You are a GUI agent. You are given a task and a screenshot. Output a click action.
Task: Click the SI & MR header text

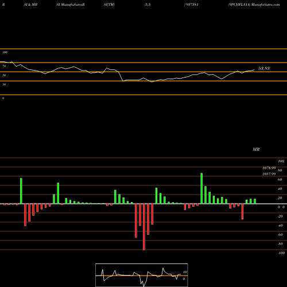pyautogui.click(x=30, y=5)
